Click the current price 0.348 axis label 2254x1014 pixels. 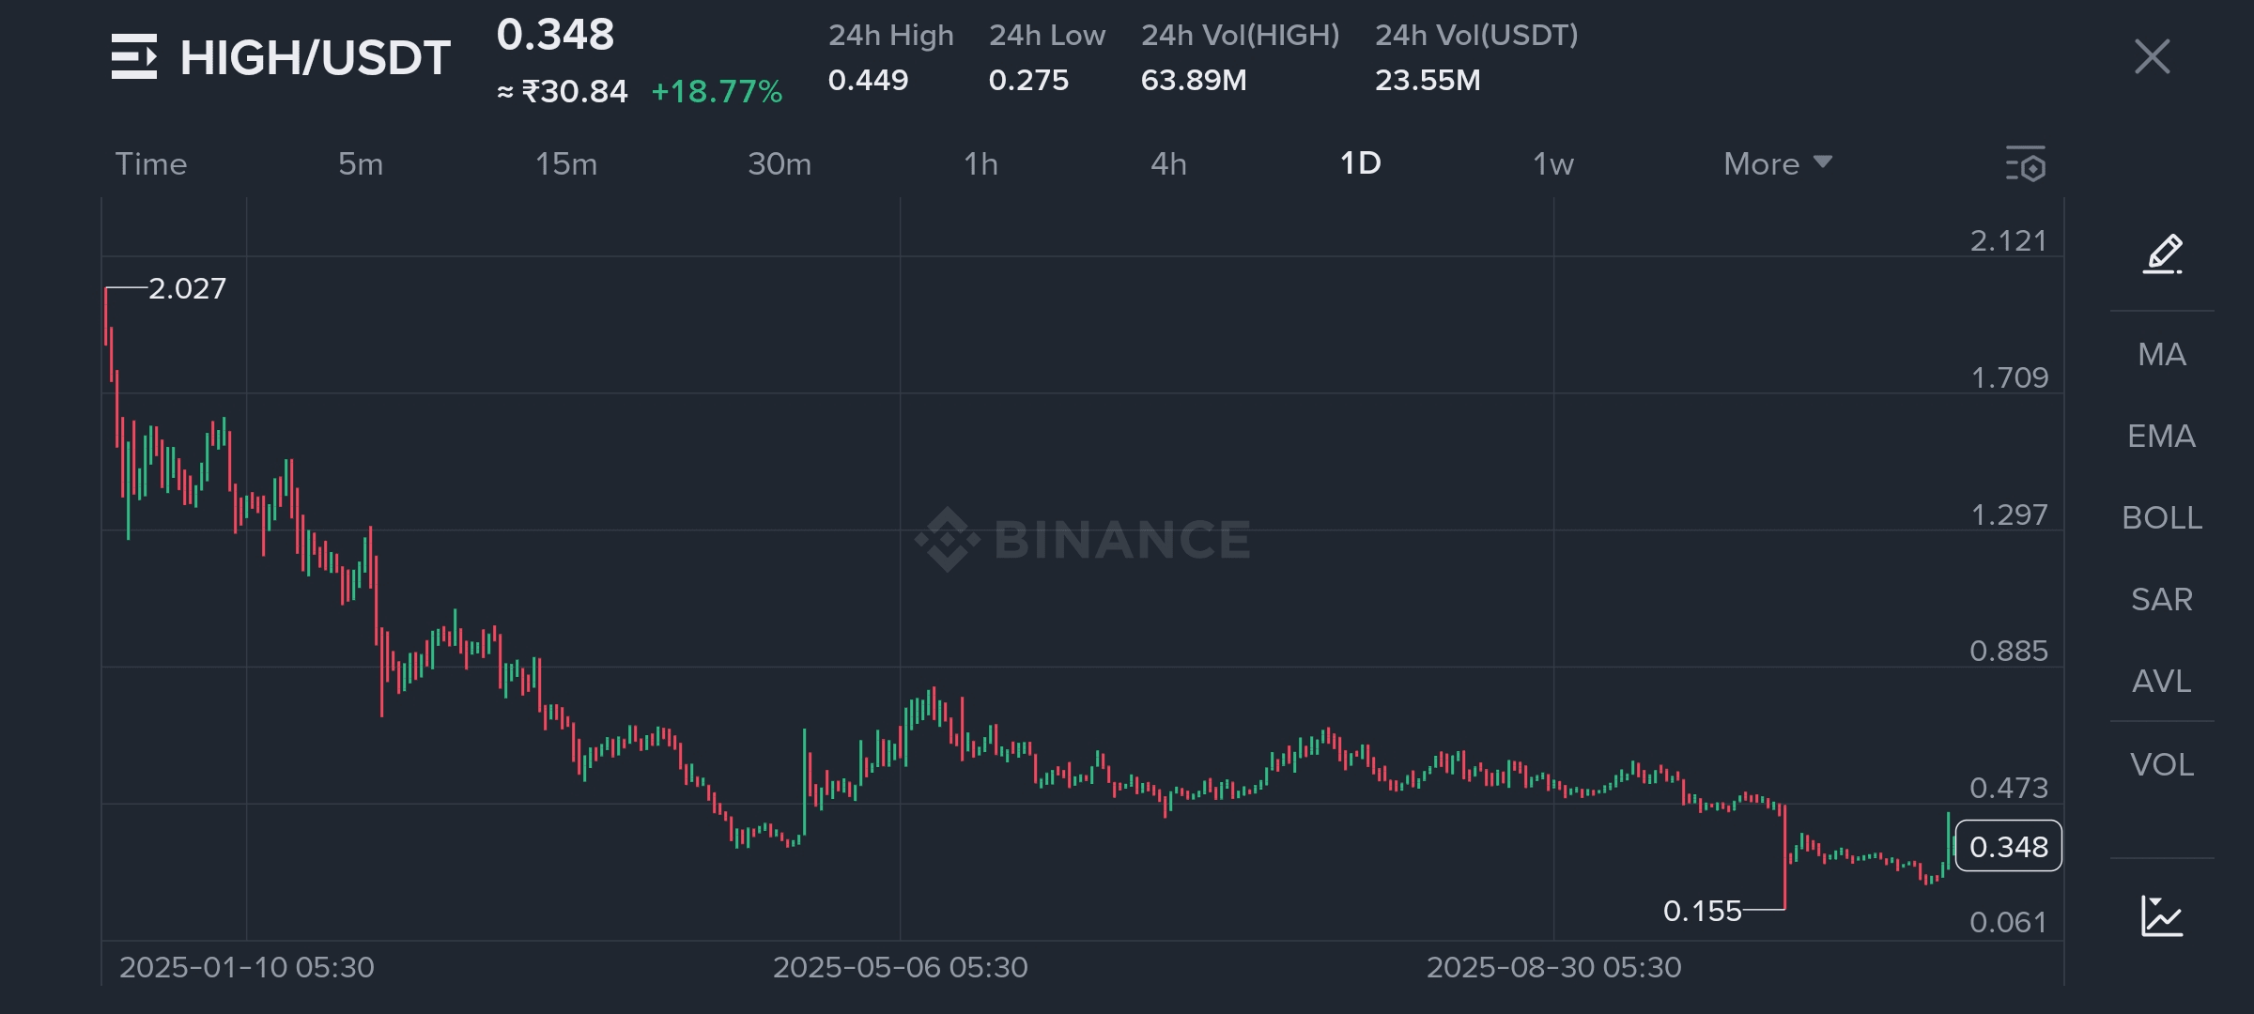pos(2008,847)
